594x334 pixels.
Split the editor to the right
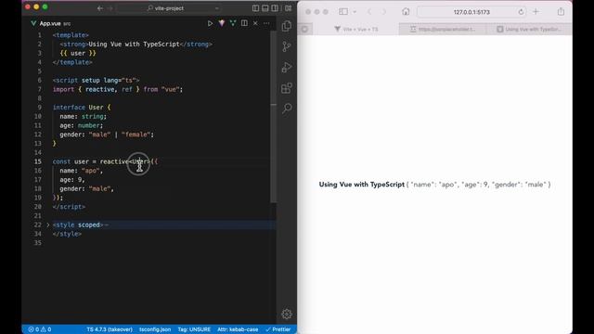pos(244,23)
